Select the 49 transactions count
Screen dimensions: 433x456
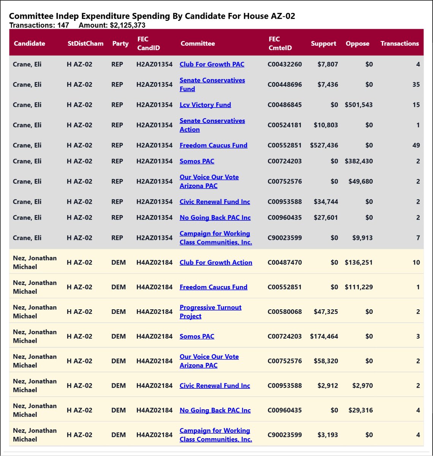pos(416,145)
